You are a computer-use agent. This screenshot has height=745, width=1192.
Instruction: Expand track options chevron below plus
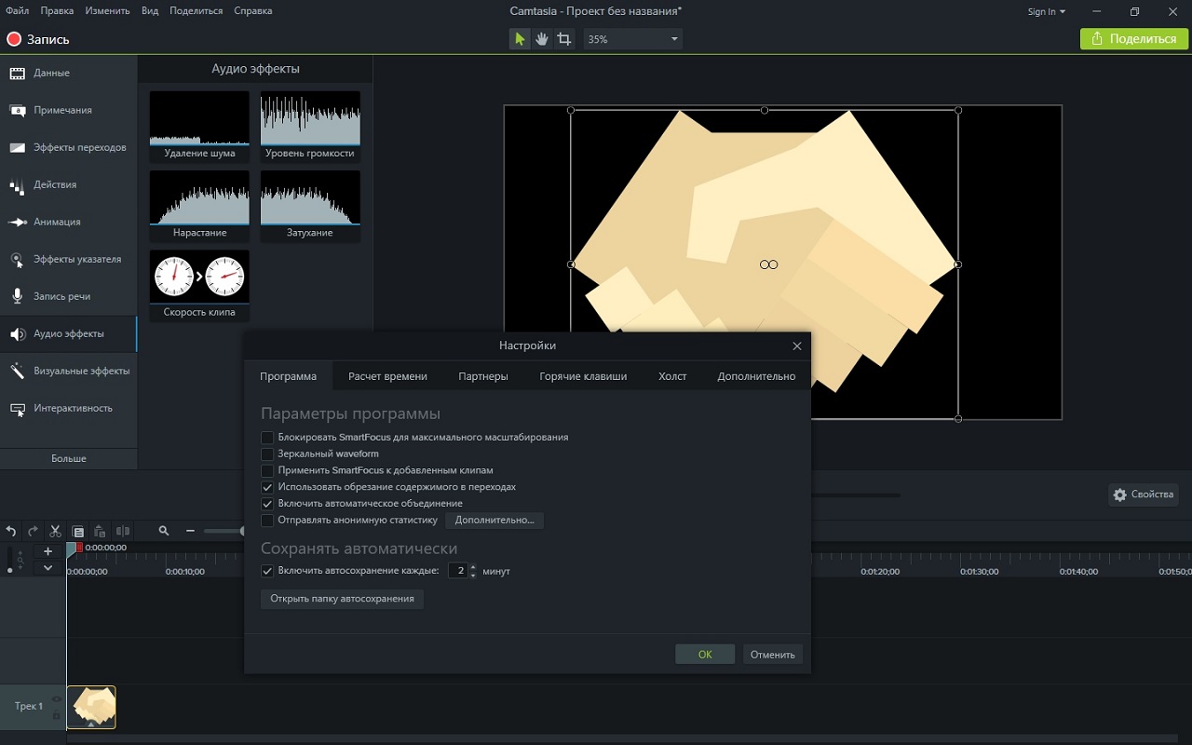[x=48, y=568]
